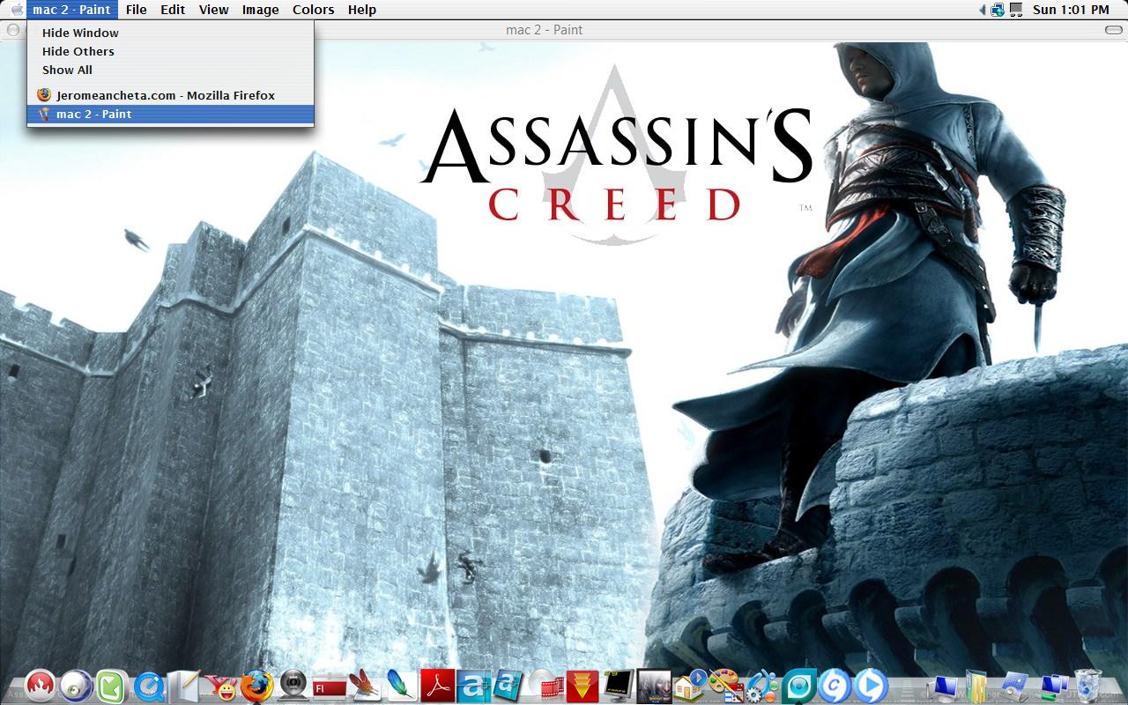Image resolution: width=1128 pixels, height=705 pixels.
Task: Launch the disc player dock icon
Action: tap(76, 686)
